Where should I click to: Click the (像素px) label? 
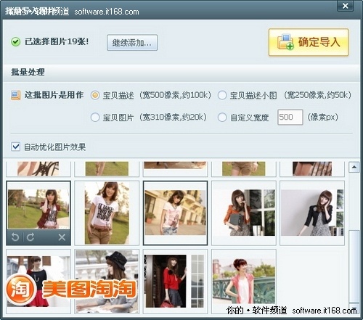322,118
